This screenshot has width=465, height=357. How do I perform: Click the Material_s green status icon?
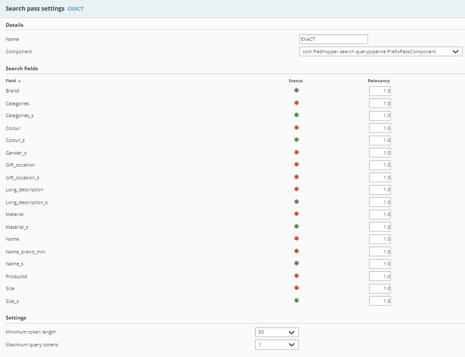[x=296, y=226]
